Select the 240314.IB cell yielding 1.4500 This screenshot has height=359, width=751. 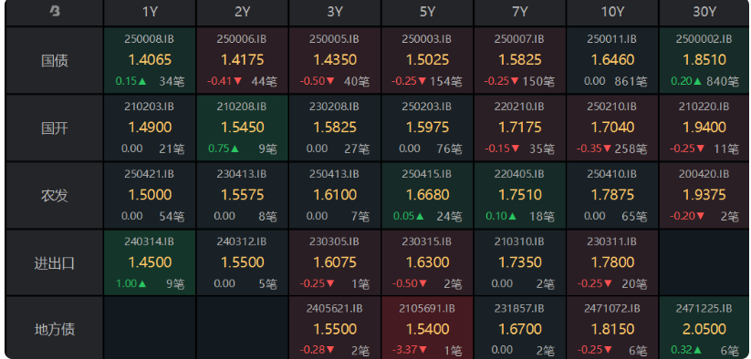(x=150, y=263)
